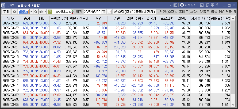This screenshot has width=238, height=109.
Task: Click the date field 2025/03/29
Action: pyautogui.click(x=92, y=12)
